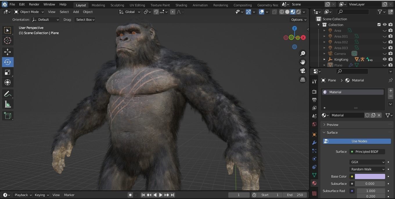The height and width of the screenshot is (199, 395).
Task: Select the Select Box tool
Action: (8, 30)
